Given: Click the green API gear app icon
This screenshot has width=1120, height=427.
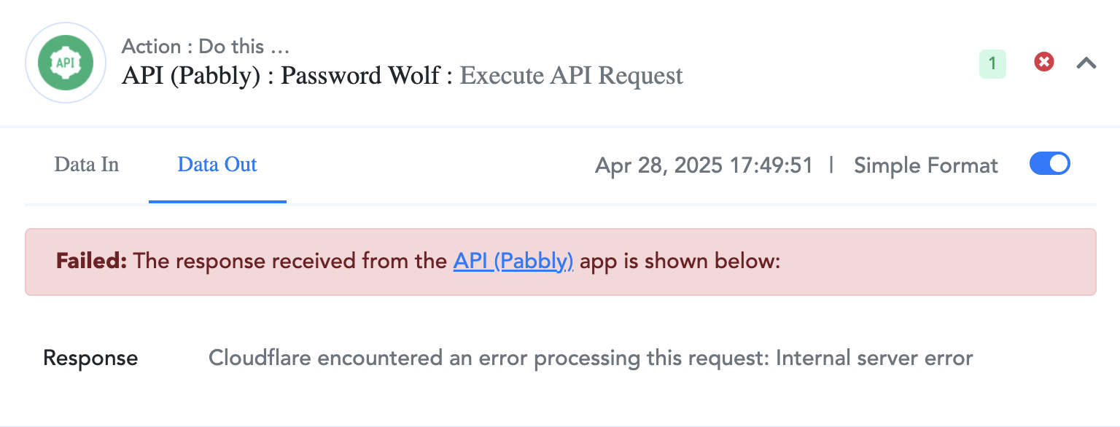Looking at the screenshot, I should click(x=65, y=63).
